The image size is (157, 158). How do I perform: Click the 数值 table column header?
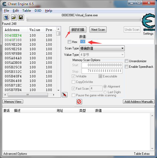[x=124, y=110]
